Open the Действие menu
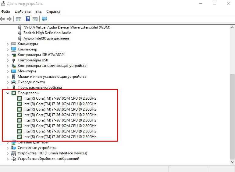Screen dimensions: 235x172 (23, 12)
